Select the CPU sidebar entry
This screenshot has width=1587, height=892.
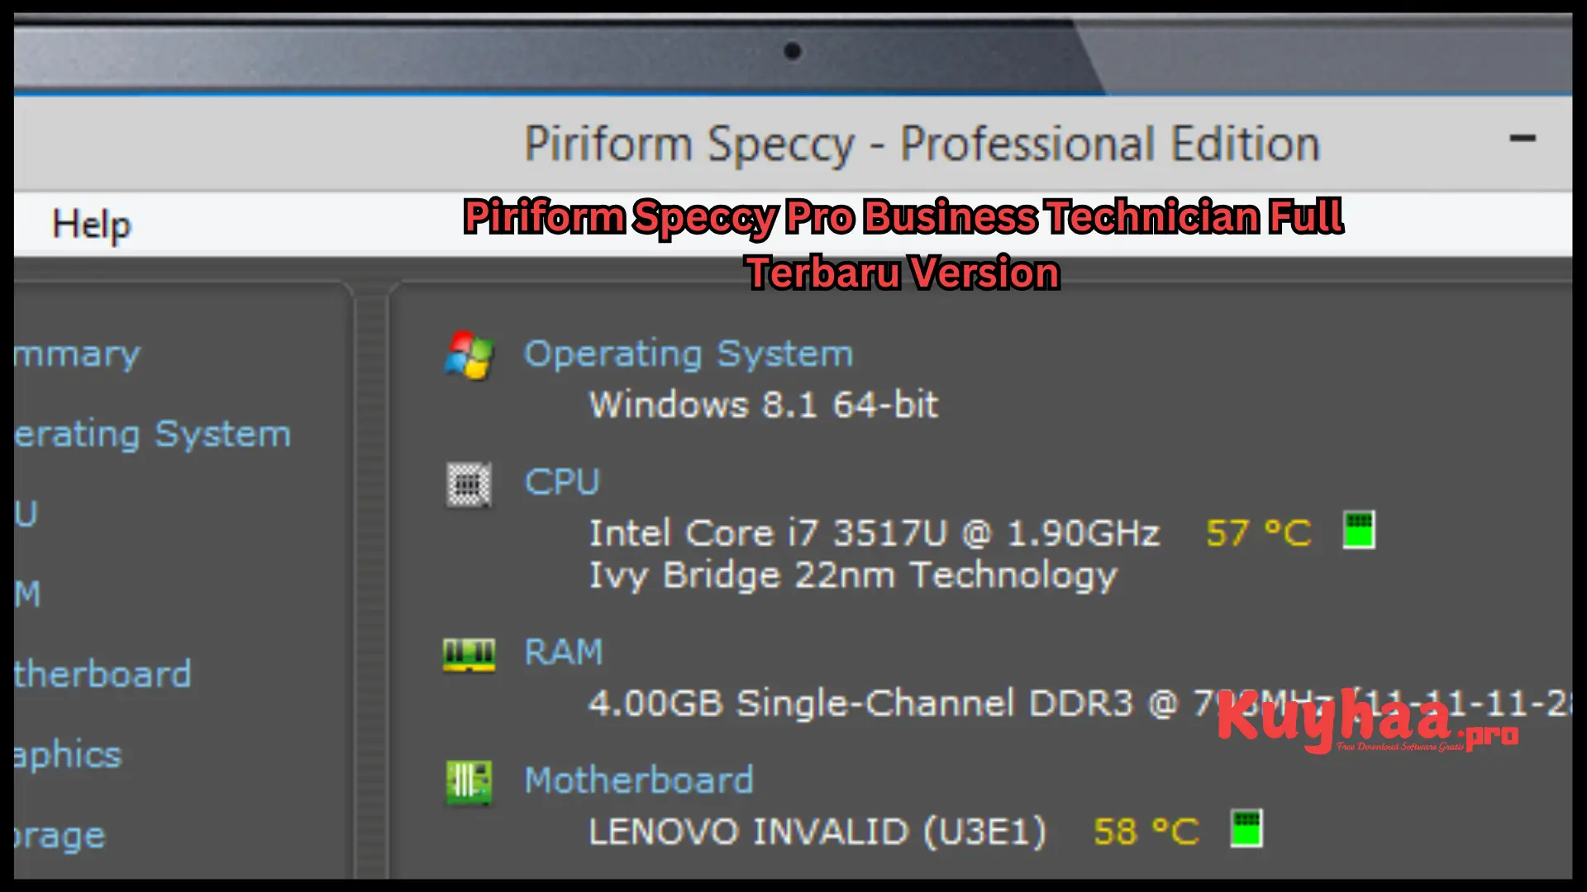coord(26,515)
